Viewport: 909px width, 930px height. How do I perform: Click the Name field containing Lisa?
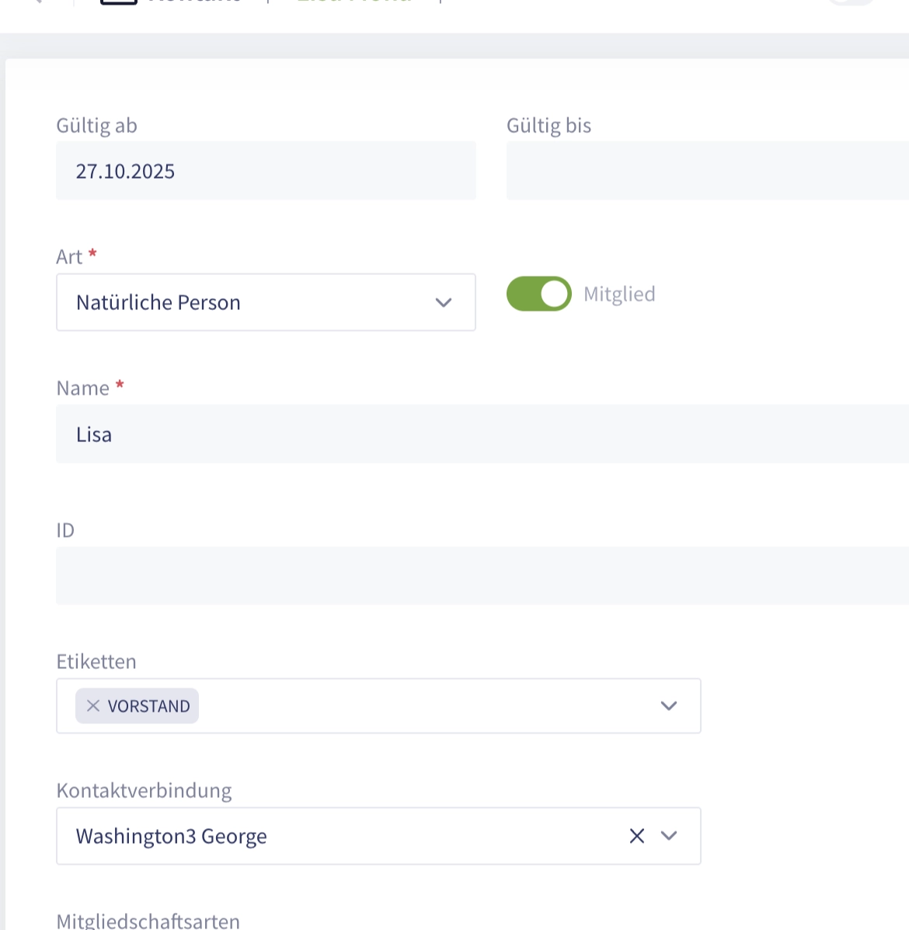pyautogui.click(x=482, y=434)
